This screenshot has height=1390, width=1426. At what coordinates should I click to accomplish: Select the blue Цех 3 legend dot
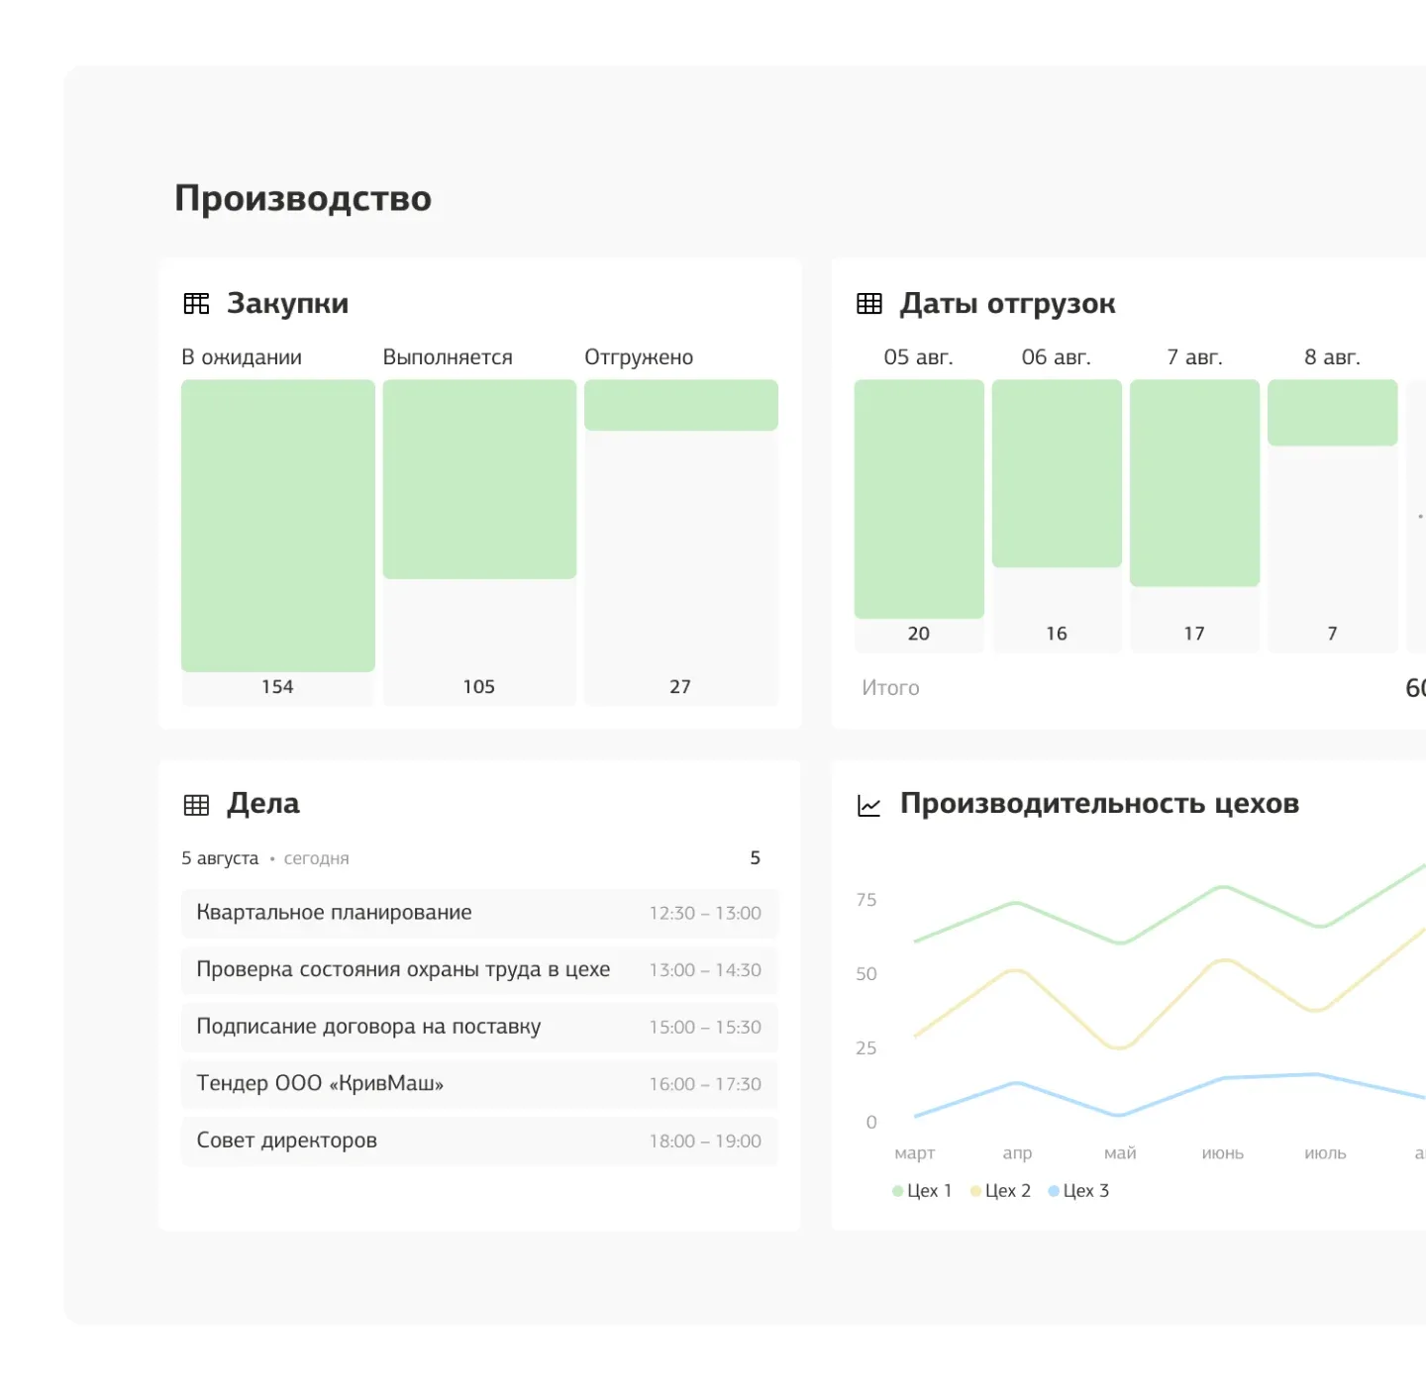pos(1054,1191)
